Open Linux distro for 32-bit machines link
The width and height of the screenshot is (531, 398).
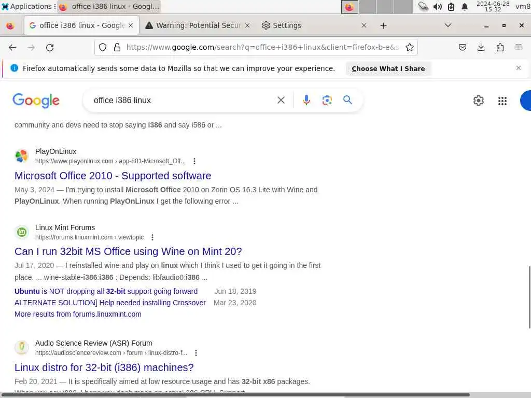pos(104,367)
